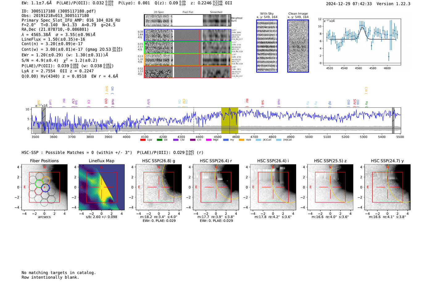Click the orange fiber circle in Fiber Positions
The height and width of the screenshot is (294, 432).
point(46,180)
